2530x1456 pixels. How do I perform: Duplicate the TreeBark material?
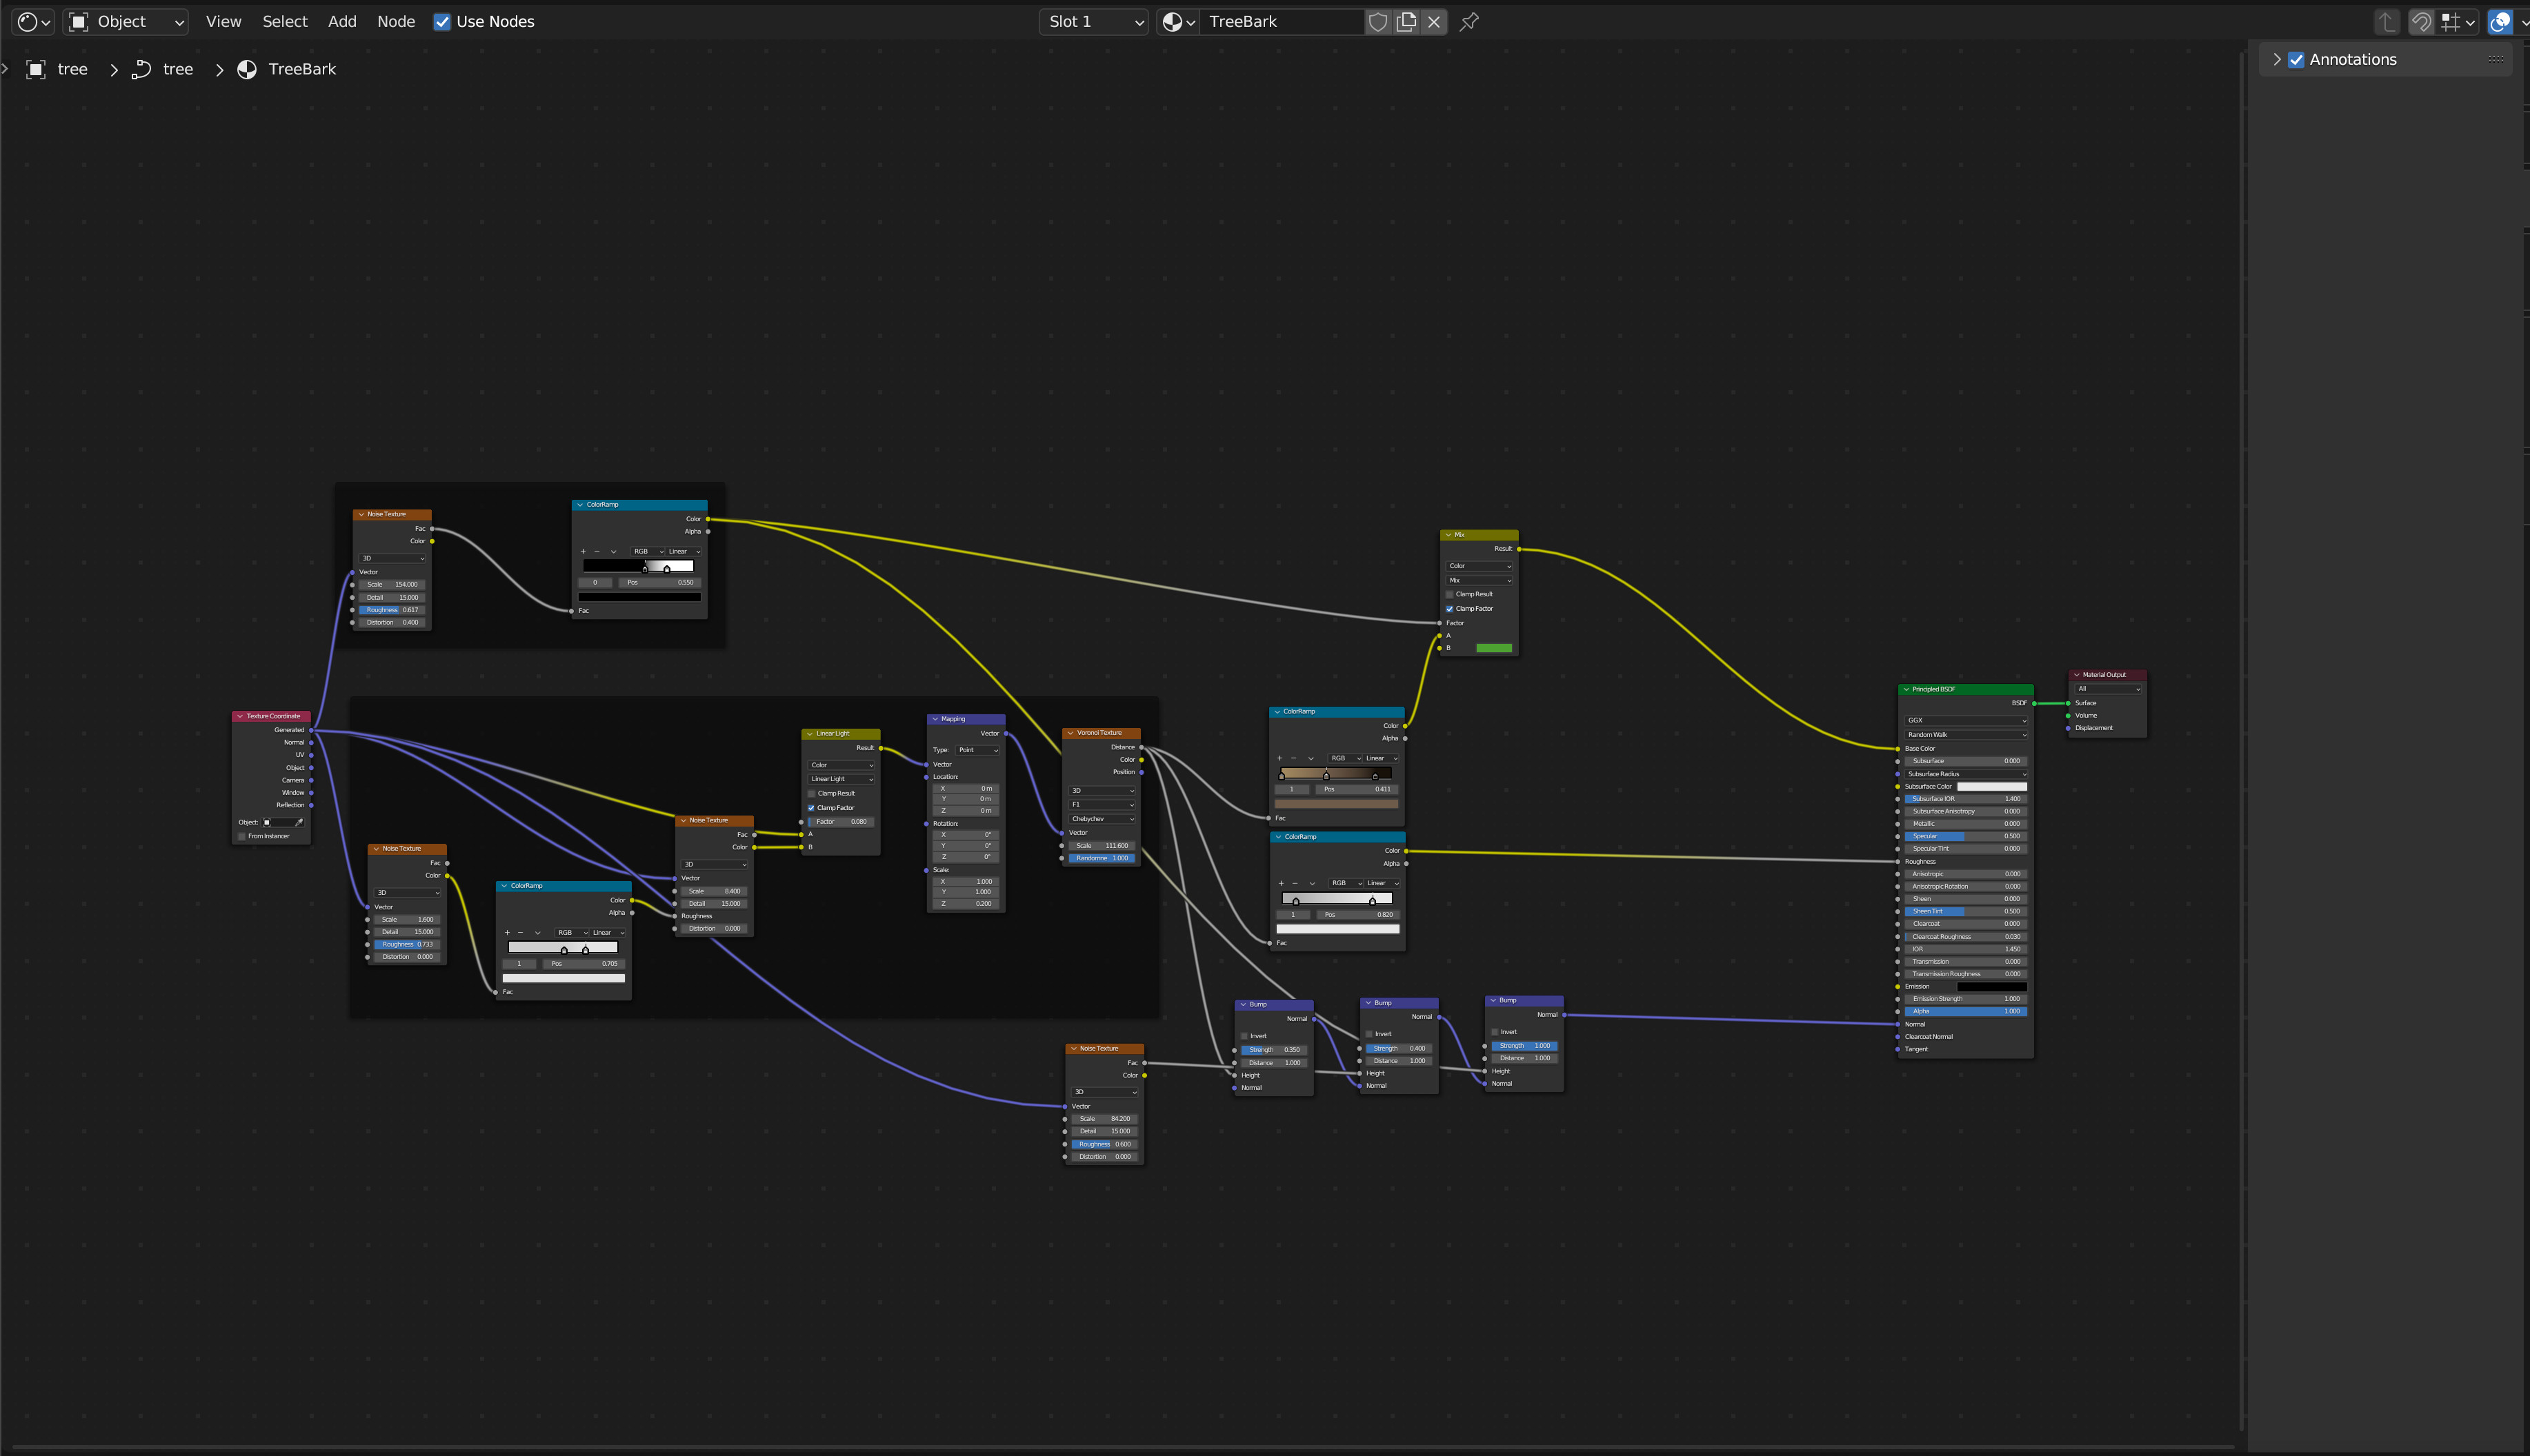point(1406,22)
